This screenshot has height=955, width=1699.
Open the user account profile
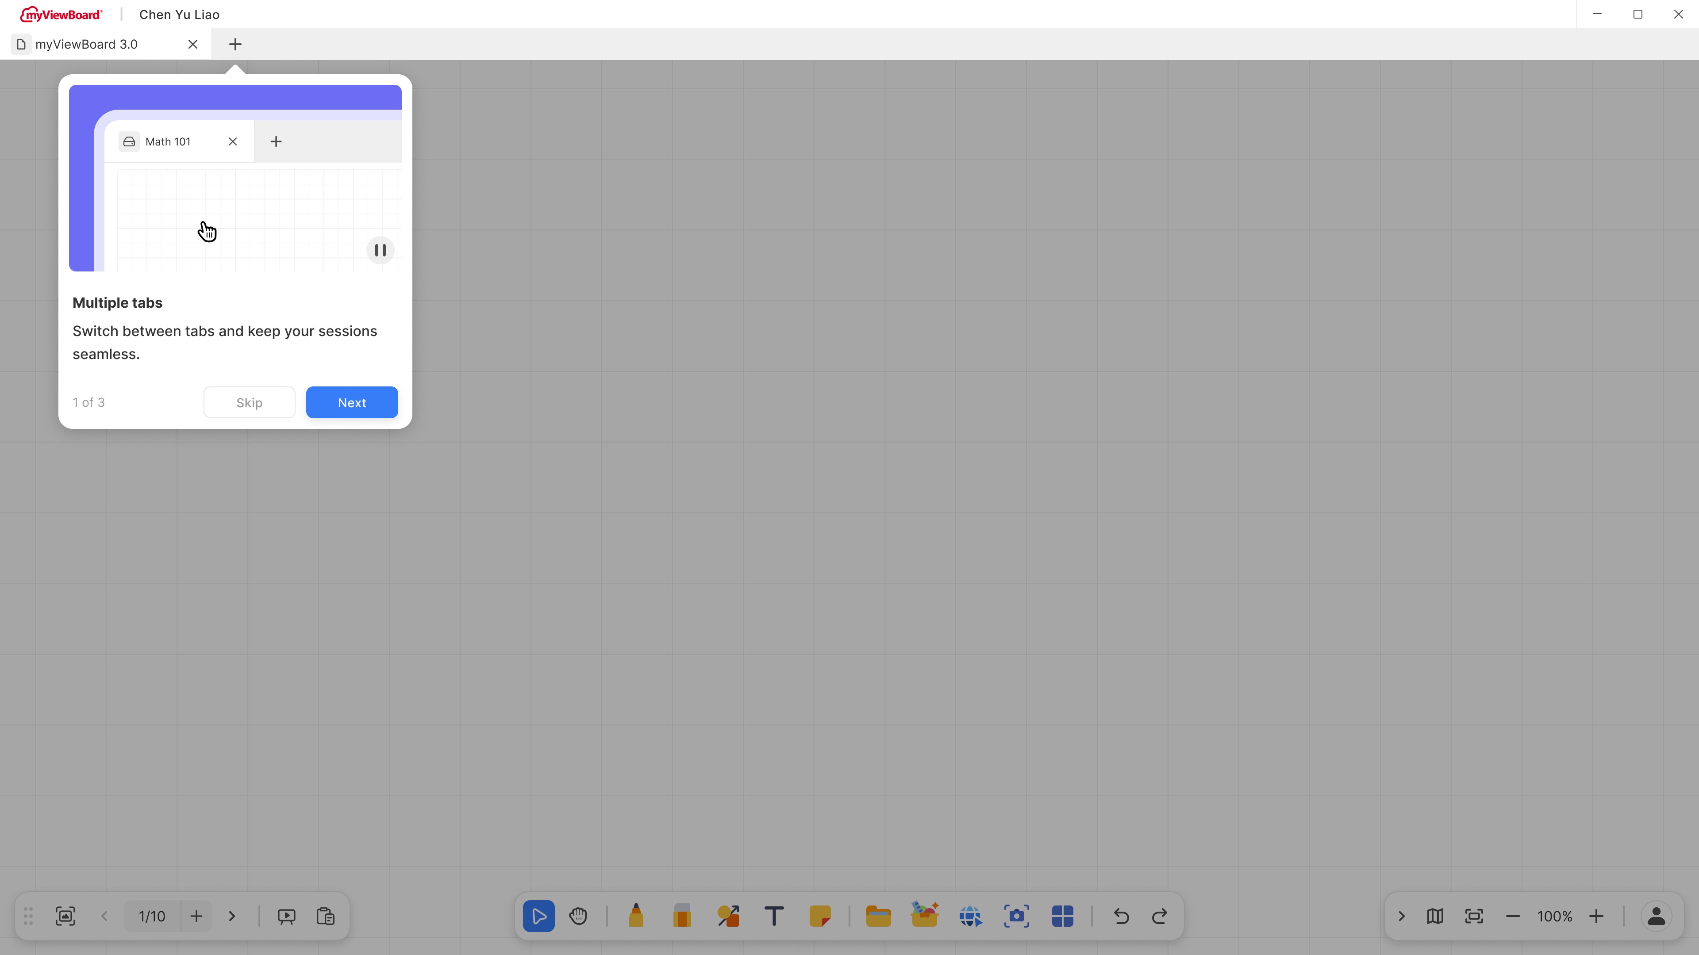tap(1656, 916)
